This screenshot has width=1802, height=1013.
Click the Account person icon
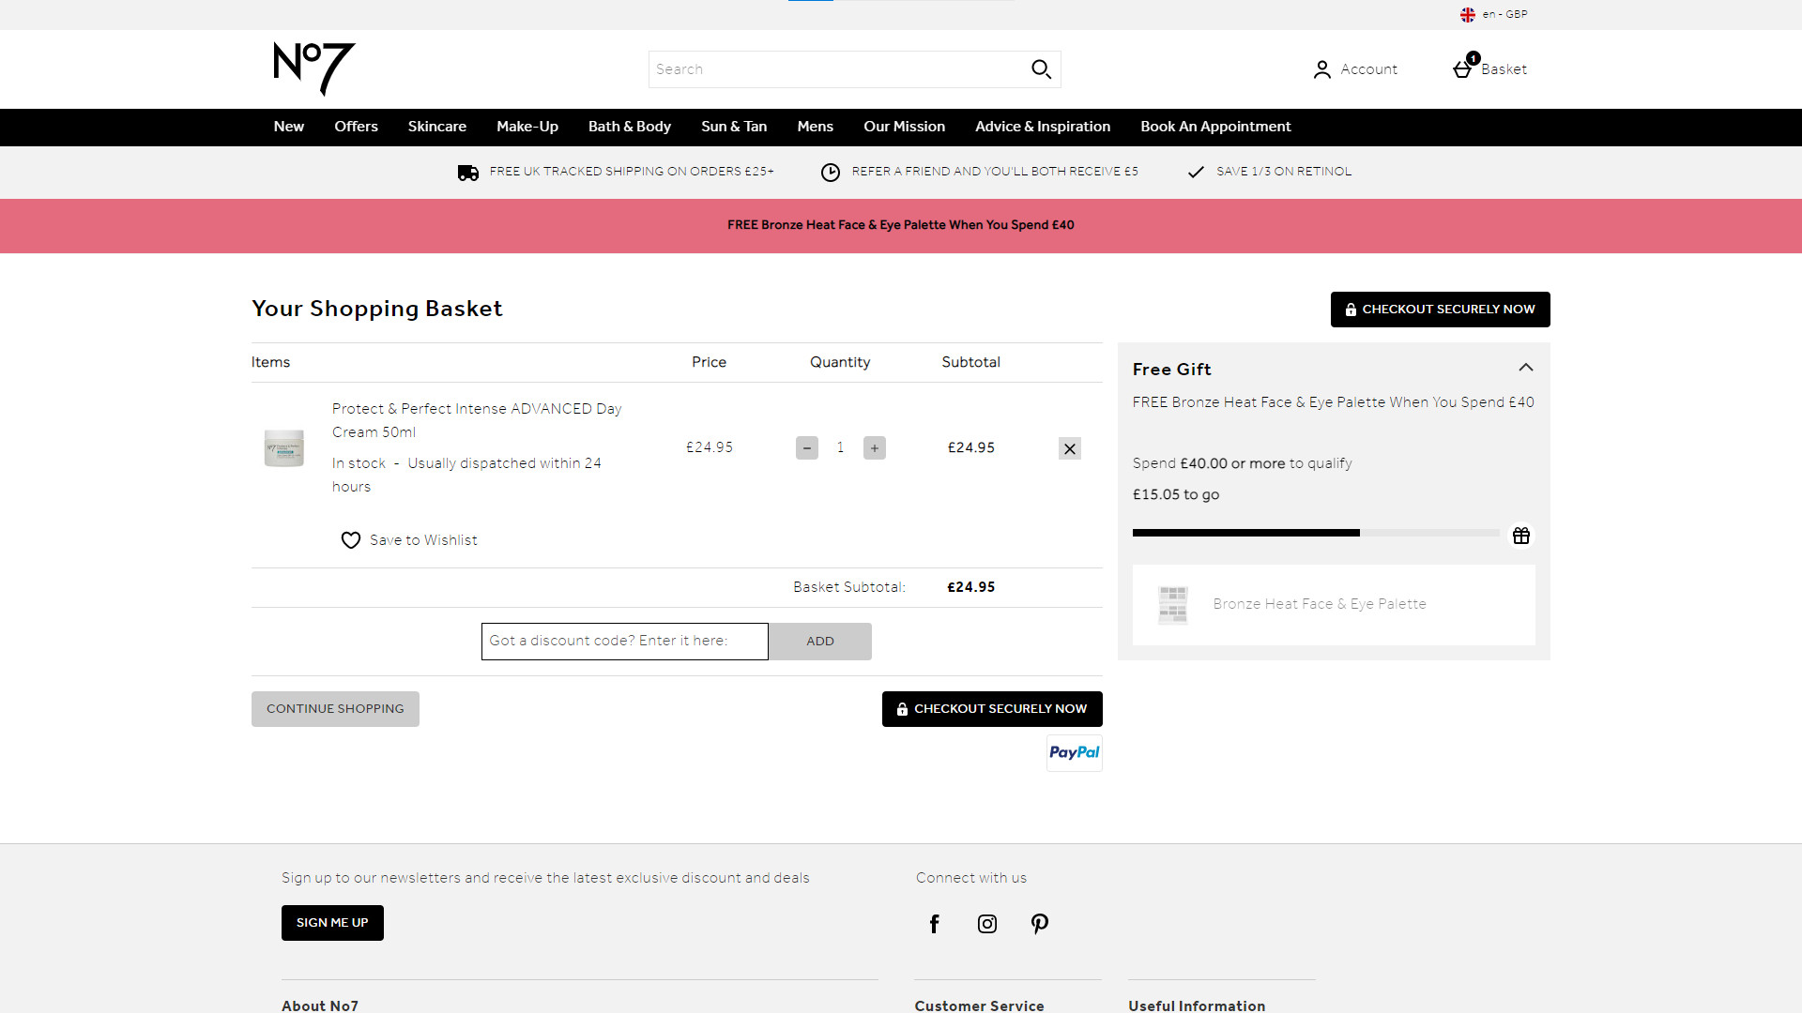(1321, 69)
